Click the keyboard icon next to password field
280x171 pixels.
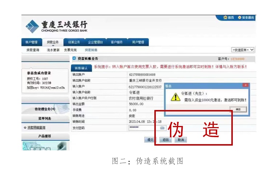pos(162,128)
